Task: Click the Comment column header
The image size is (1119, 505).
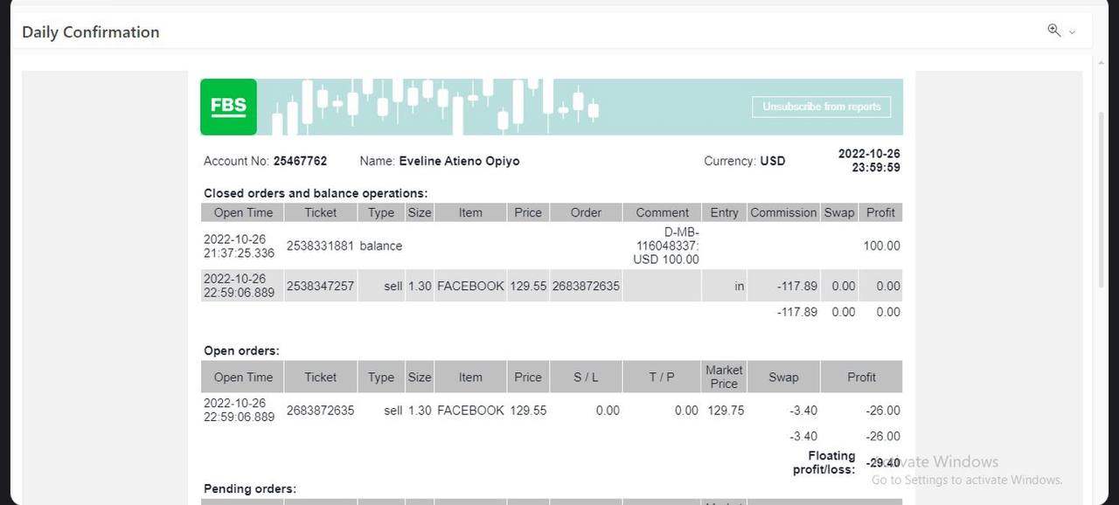Action: 662,212
